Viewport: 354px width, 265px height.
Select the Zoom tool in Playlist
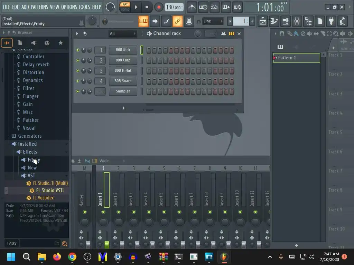336,34
